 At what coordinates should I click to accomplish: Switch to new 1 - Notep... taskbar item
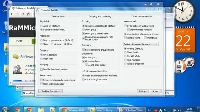(x=102, y=110)
